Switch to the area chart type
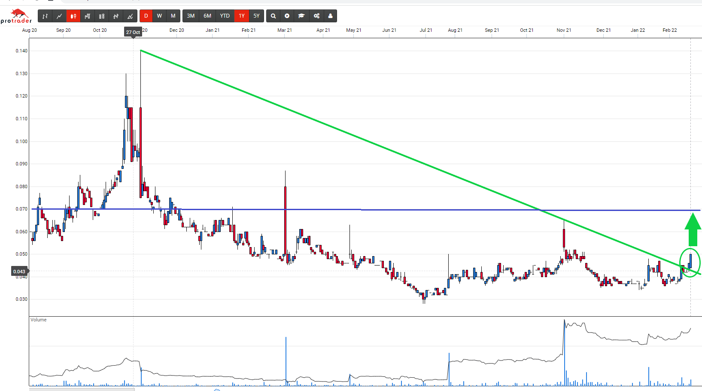This screenshot has height=391, width=702. pos(130,16)
